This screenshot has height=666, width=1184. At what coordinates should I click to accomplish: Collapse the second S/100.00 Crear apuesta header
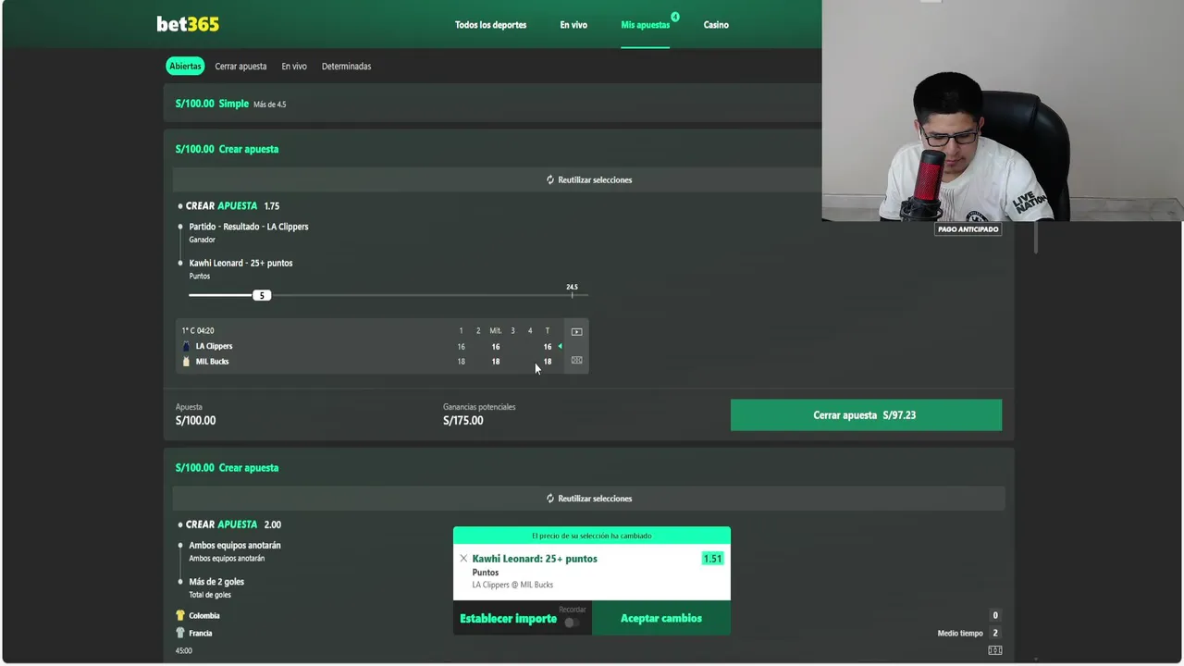589,468
